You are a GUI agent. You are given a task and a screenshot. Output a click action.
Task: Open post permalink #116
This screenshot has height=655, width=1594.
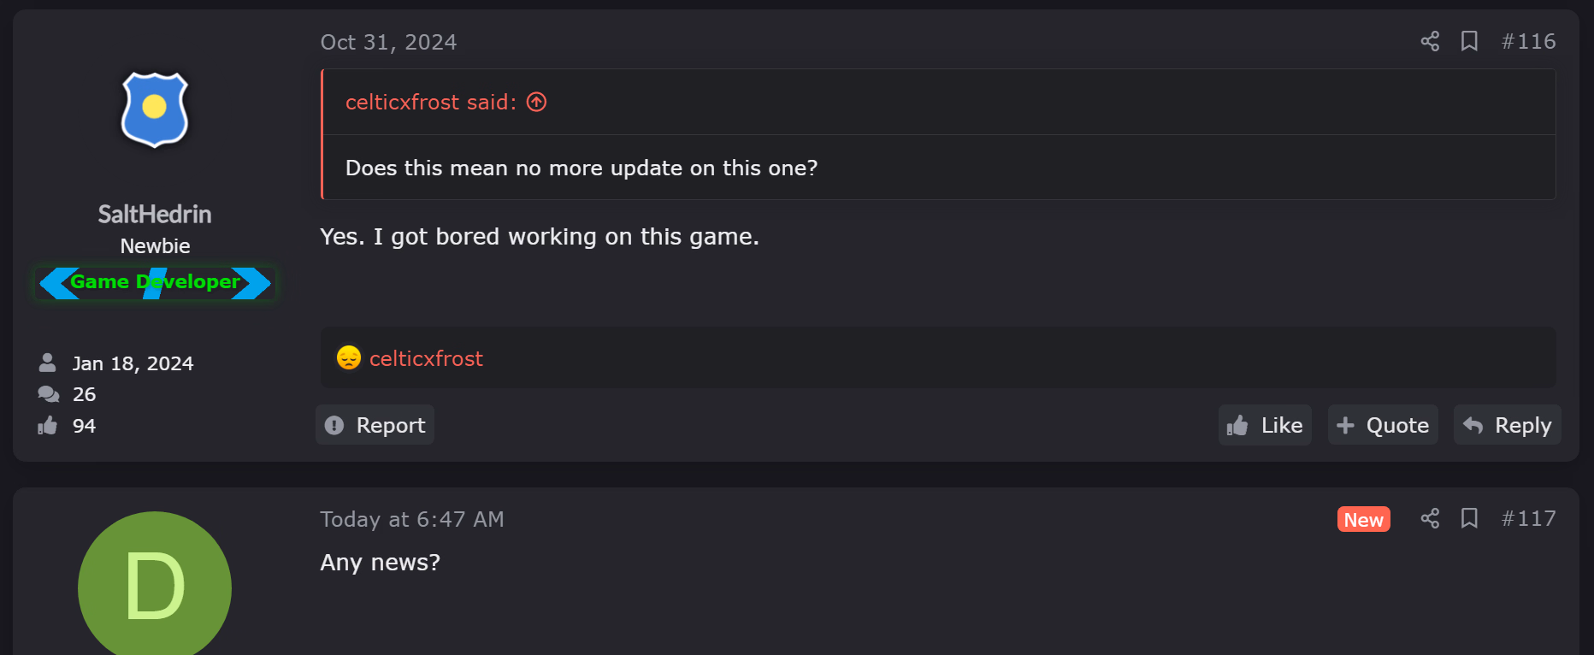[1529, 41]
